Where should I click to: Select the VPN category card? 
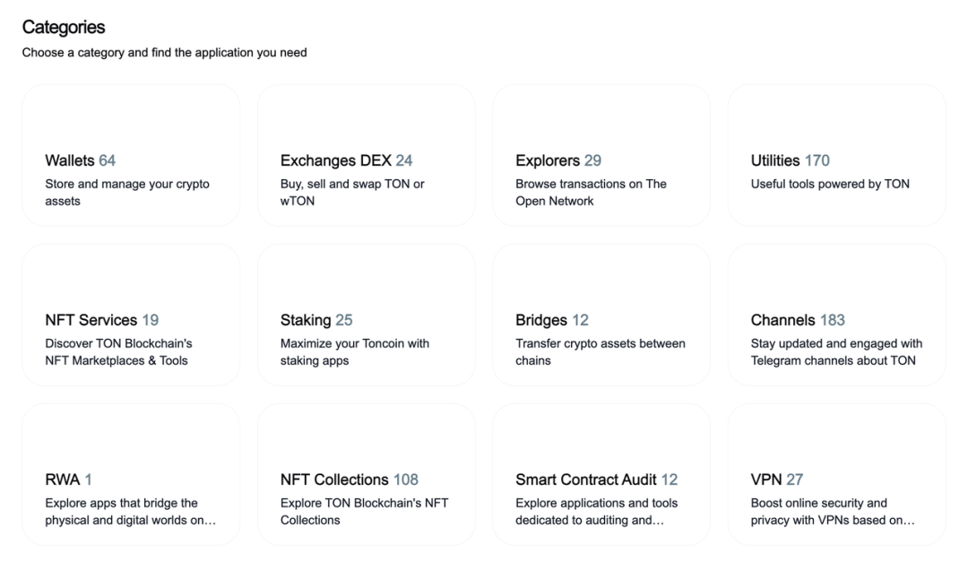pyautogui.click(x=836, y=474)
